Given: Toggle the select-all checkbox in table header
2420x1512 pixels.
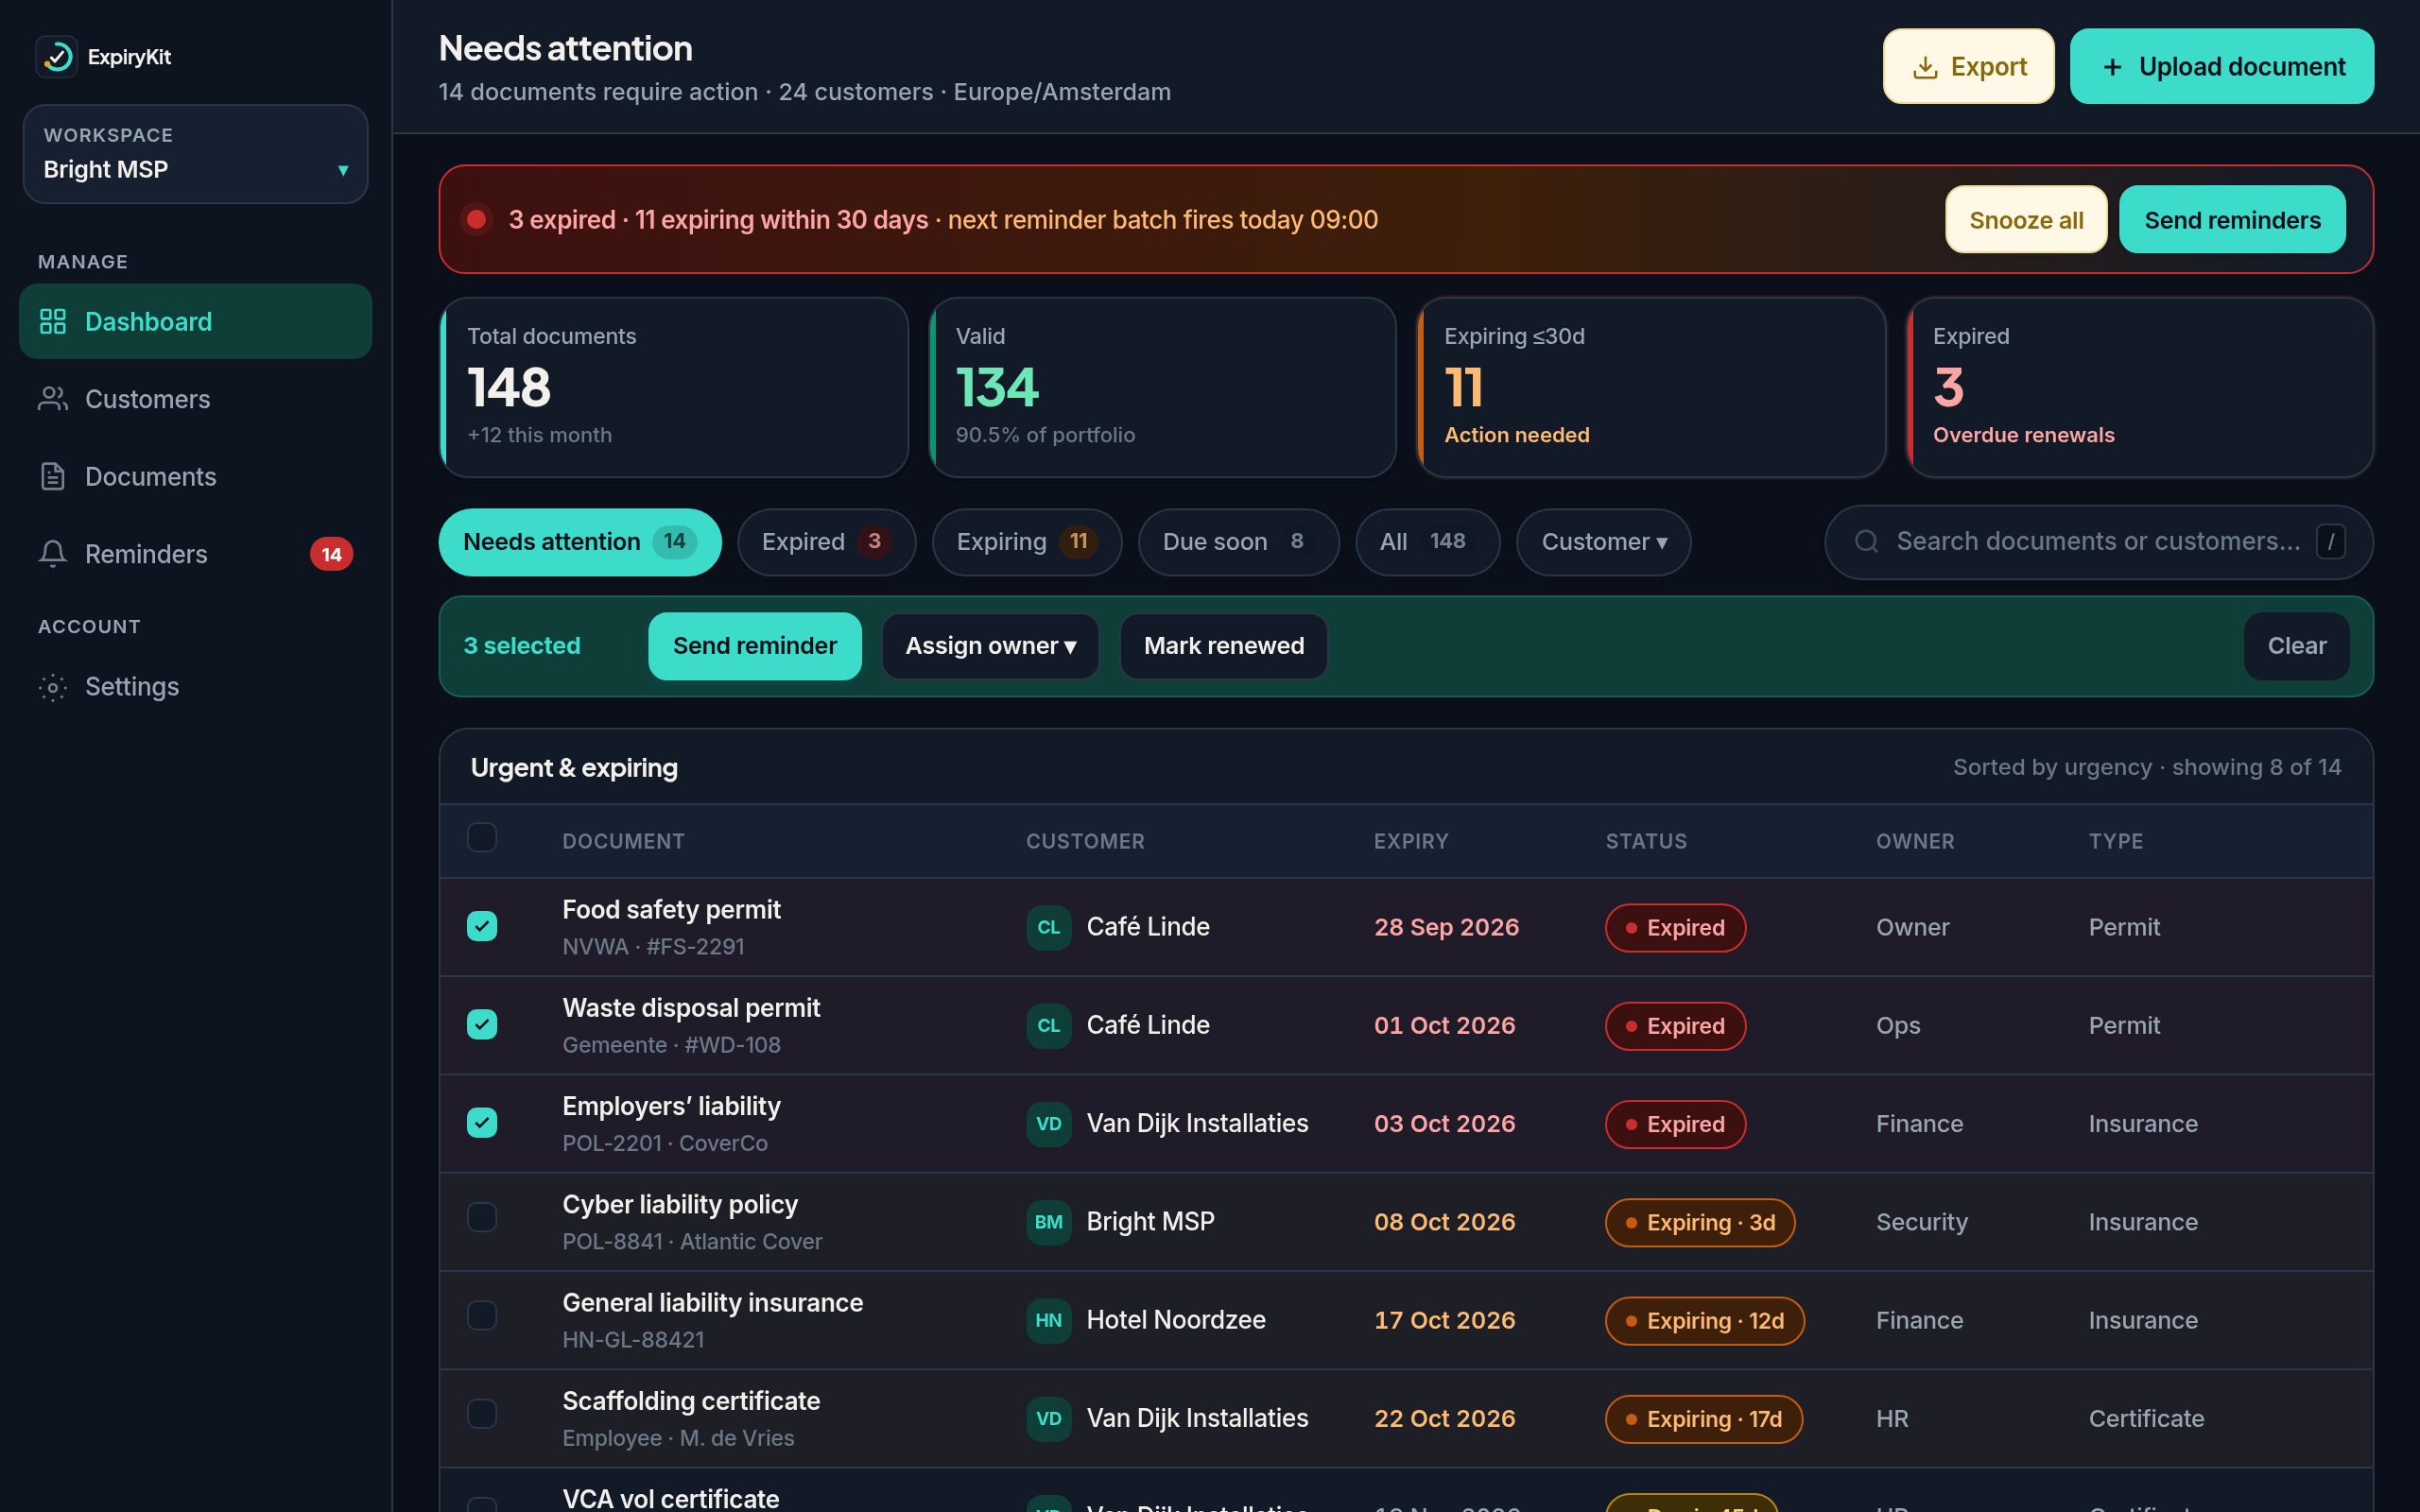Looking at the screenshot, I should click(482, 837).
